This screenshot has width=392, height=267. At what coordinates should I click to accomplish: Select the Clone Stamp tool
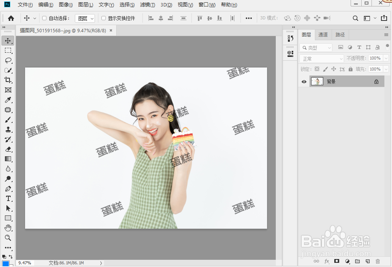coord(8,130)
